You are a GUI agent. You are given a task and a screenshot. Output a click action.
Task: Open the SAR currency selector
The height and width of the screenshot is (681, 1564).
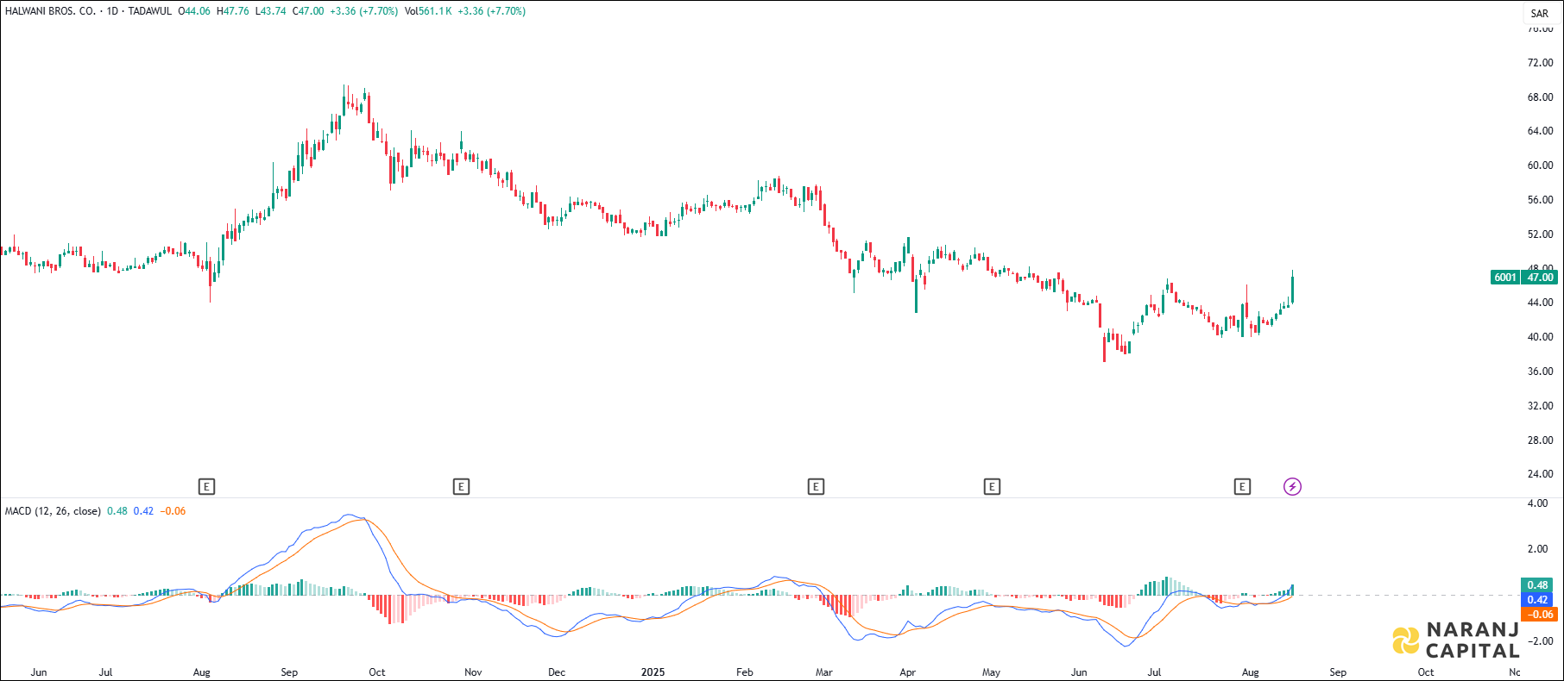tap(1540, 13)
